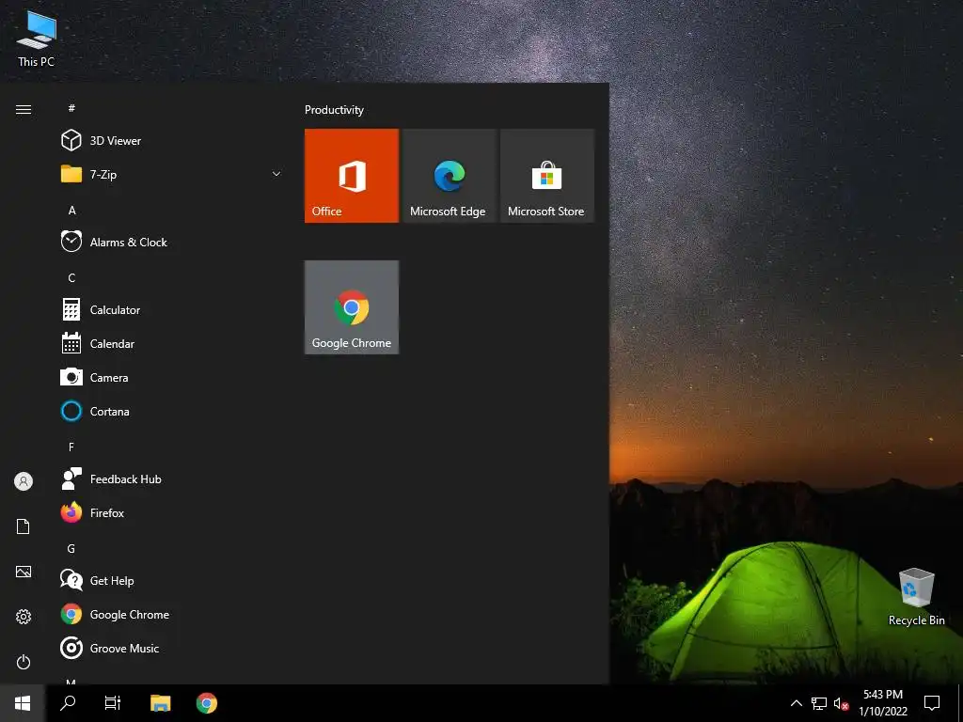Open the user account icon
This screenshot has width=963, height=722.
point(24,481)
